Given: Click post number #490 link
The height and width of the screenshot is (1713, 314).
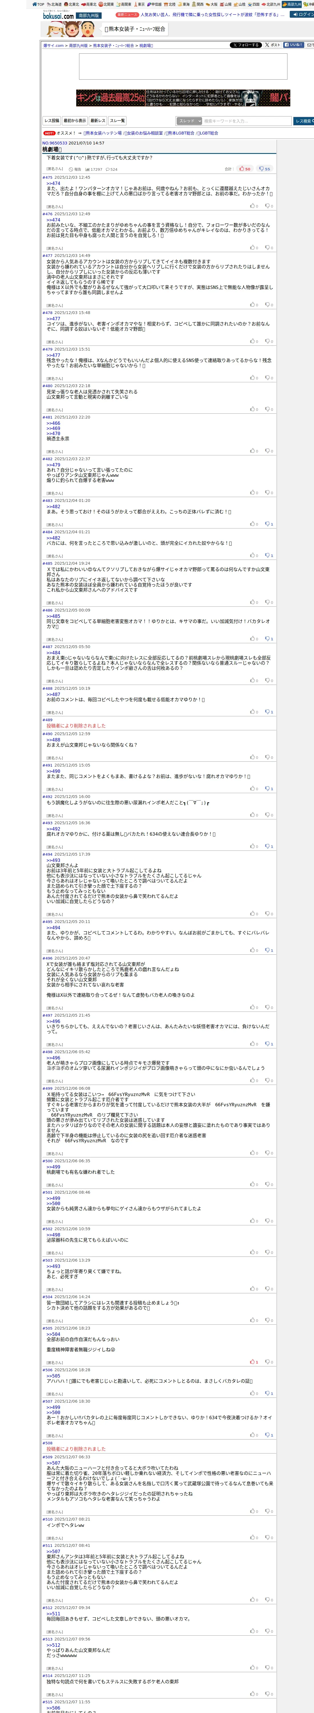Looking at the screenshot, I should [47, 733].
